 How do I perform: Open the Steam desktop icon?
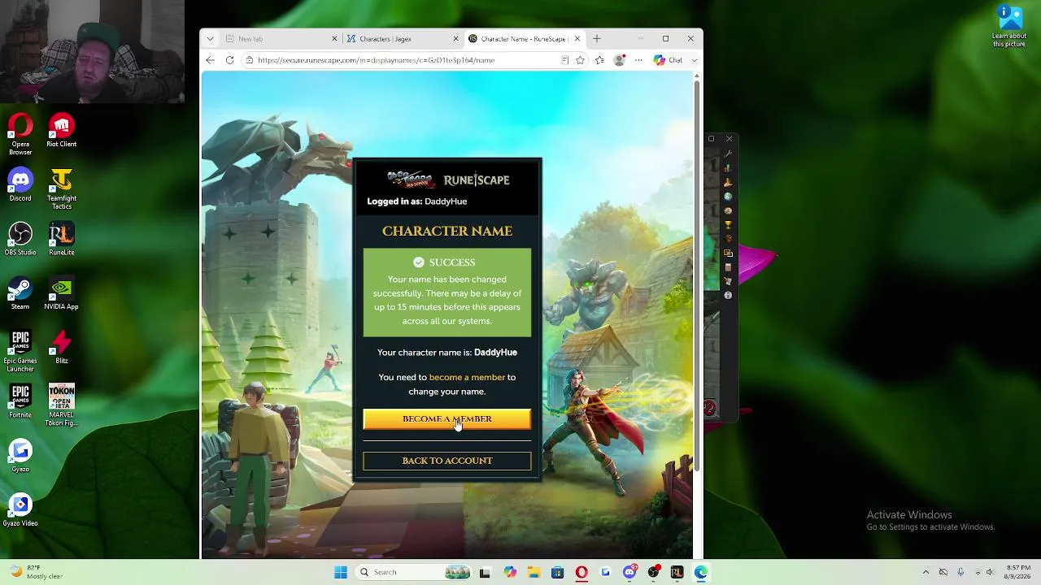(20, 294)
